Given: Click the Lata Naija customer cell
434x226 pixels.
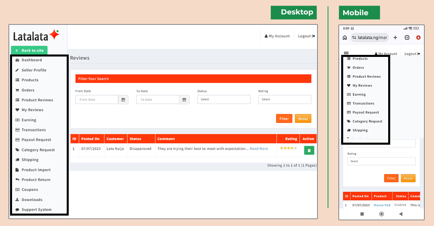Looking at the screenshot, I should (115, 149).
